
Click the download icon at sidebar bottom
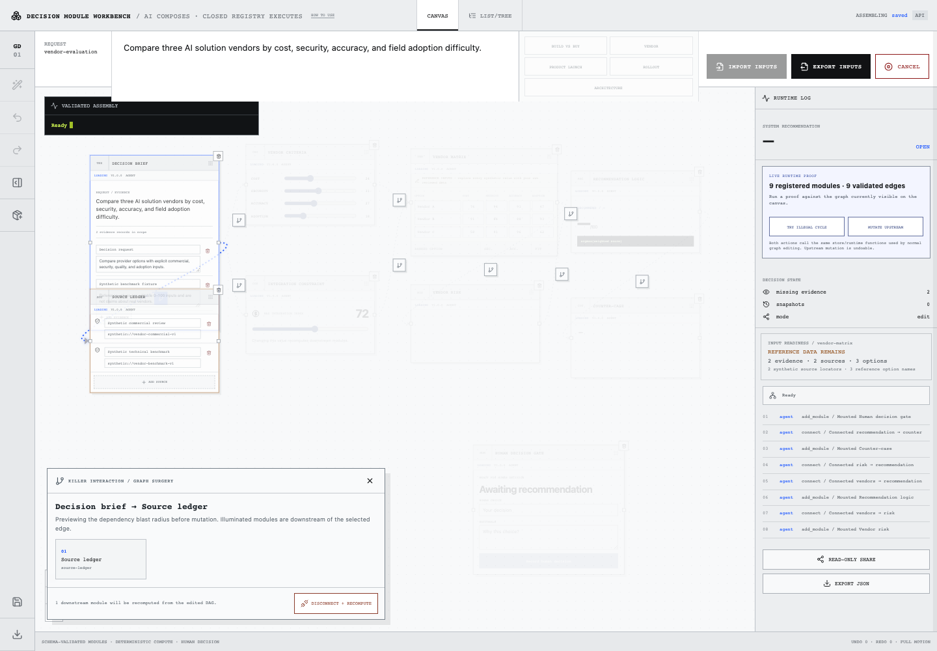tap(18, 634)
